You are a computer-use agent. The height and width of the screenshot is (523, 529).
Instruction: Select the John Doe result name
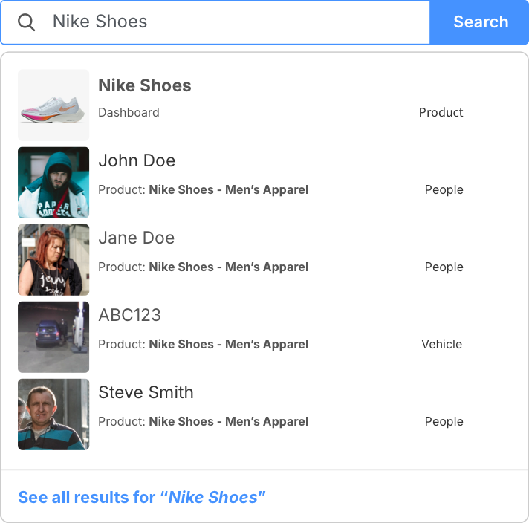tap(137, 160)
